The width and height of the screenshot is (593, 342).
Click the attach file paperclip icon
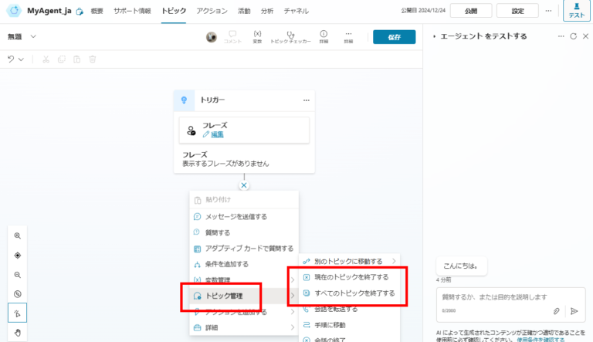pos(556,311)
